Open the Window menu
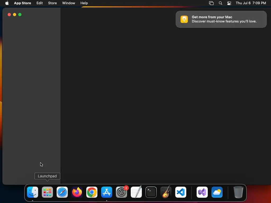271x203 pixels. (69, 3)
